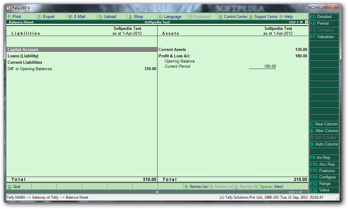Open F11: Features settings
The image size is (348, 209).
pos(324,171)
